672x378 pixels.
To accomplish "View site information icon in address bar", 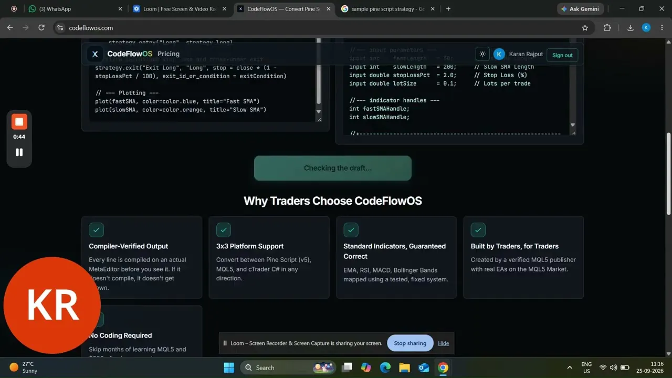I will [x=60, y=28].
